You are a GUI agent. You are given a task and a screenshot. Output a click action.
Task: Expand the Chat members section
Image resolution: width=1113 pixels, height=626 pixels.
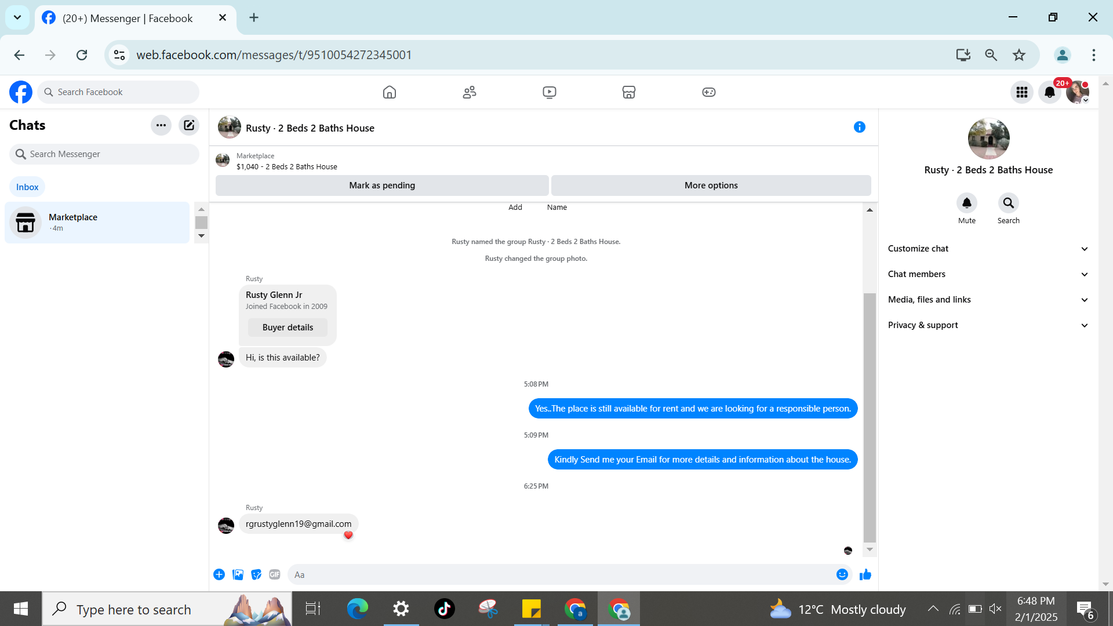pyautogui.click(x=988, y=274)
